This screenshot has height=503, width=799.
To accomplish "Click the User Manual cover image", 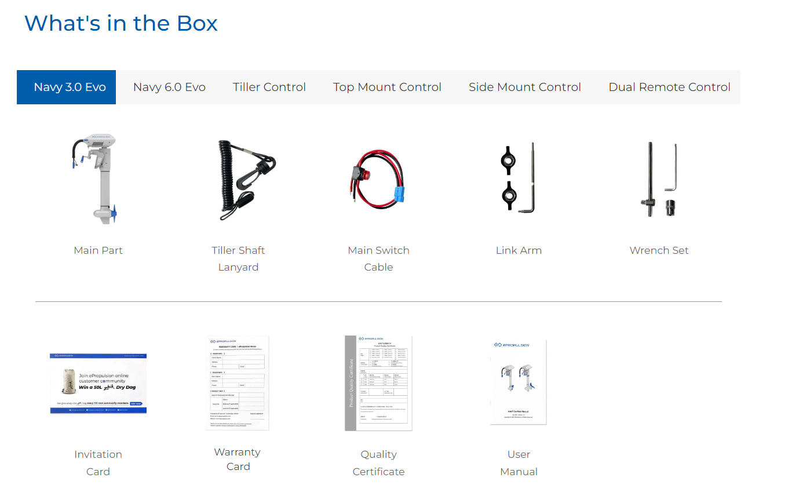I will tap(519, 383).
